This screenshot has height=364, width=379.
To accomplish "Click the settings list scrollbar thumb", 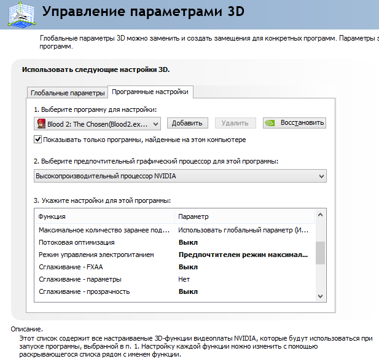I will click(320, 253).
